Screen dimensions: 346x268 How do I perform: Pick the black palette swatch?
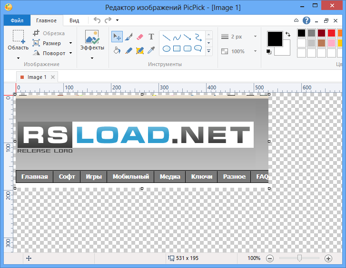[301, 33]
